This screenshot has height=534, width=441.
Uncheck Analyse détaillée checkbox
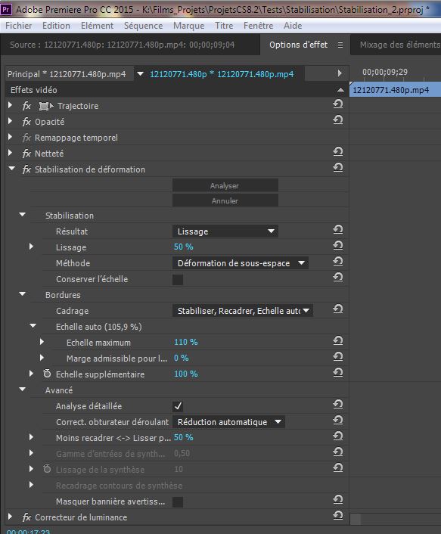[178, 406]
